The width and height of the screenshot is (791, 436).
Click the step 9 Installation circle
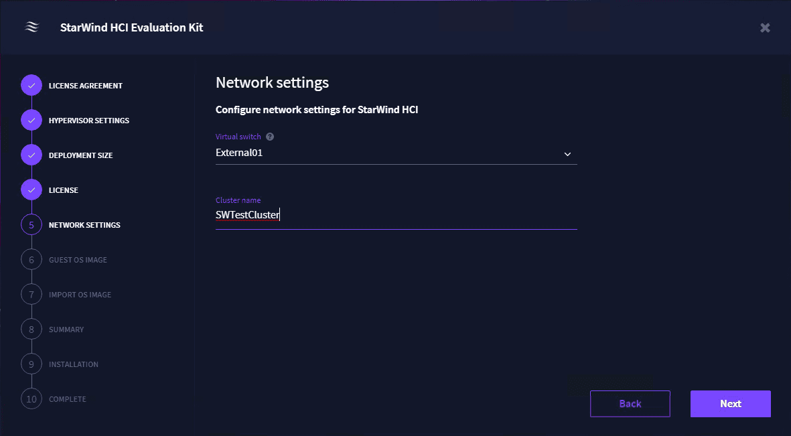[31, 364]
